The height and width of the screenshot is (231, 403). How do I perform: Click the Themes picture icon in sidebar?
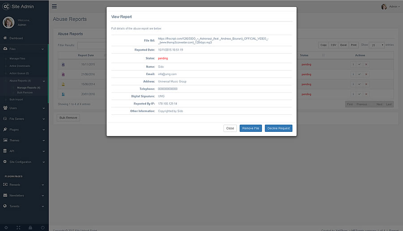pyautogui.click(x=5, y=140)
